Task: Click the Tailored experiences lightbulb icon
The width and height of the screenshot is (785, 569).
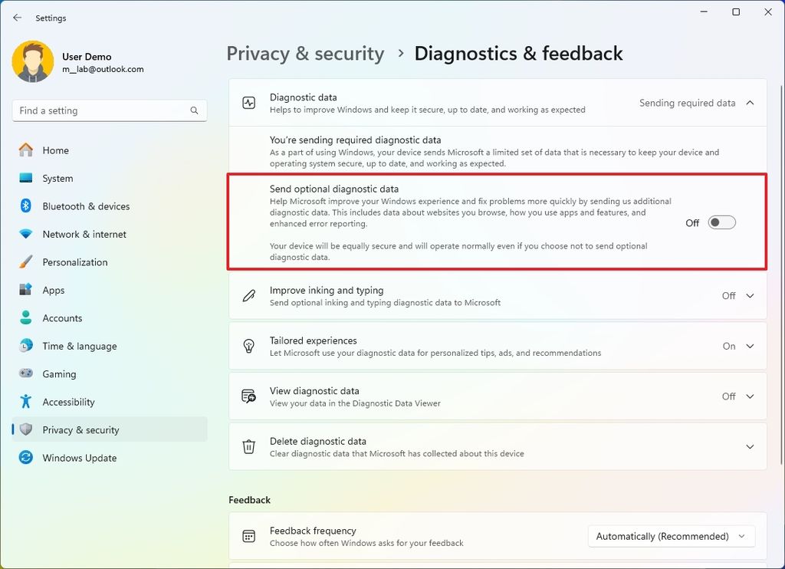Action: coord(248,346)
